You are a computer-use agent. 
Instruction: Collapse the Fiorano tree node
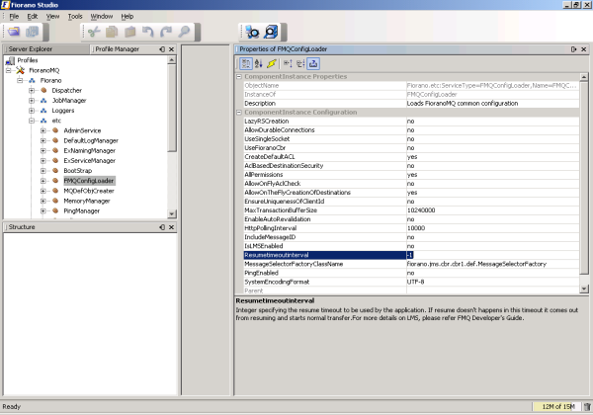coord(20,80)
